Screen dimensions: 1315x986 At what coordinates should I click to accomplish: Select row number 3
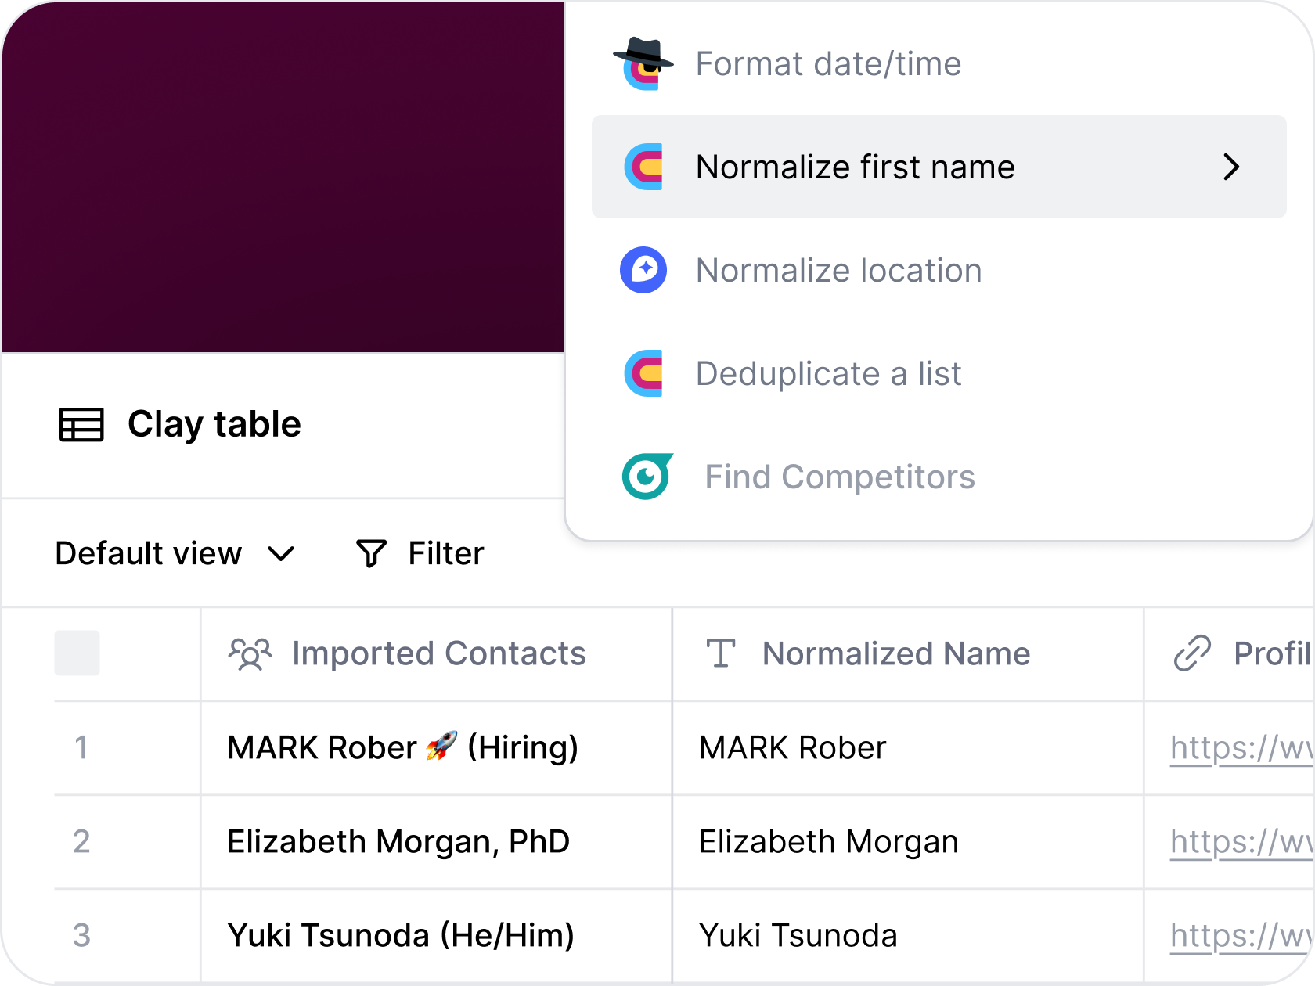coord(81,935)
